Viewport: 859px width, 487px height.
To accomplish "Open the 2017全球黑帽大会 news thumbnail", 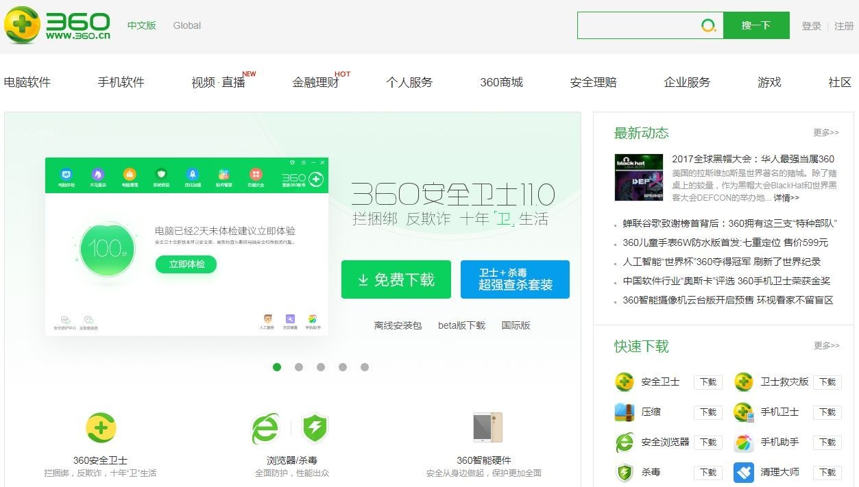I will (x=638, y=177).
